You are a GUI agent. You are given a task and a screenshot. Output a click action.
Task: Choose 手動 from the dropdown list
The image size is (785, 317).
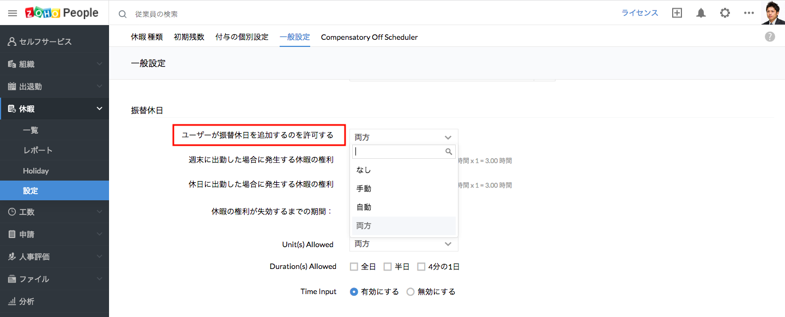point(364,189)
